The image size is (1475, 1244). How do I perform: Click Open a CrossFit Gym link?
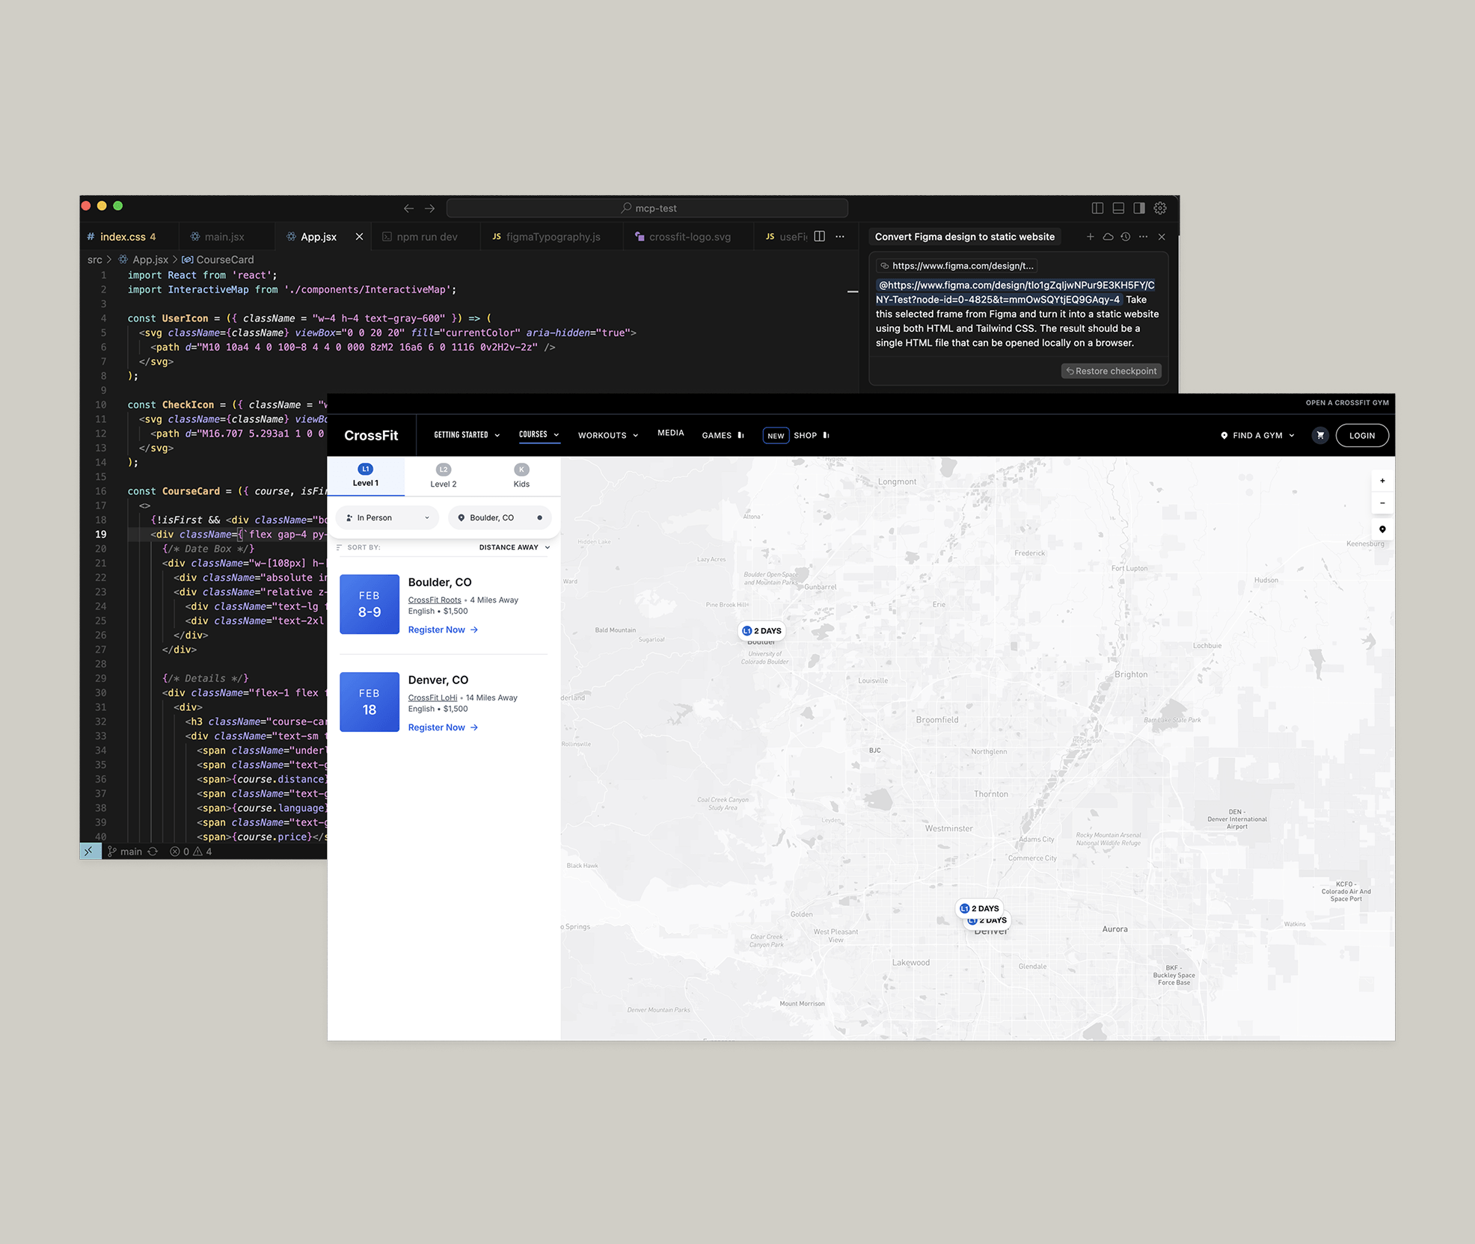click(1347, 403)
